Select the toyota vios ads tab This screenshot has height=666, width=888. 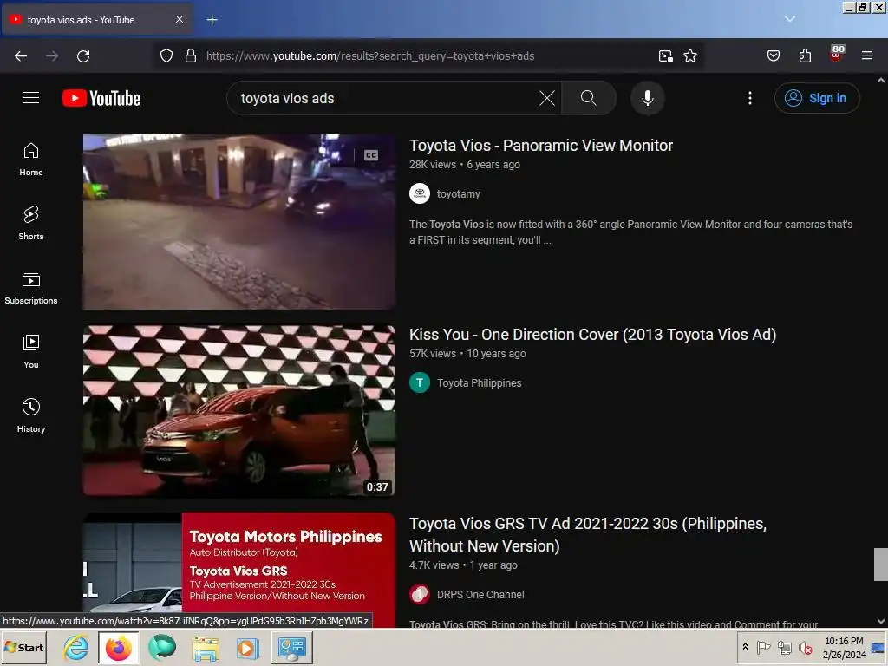[x=97, y=20]
